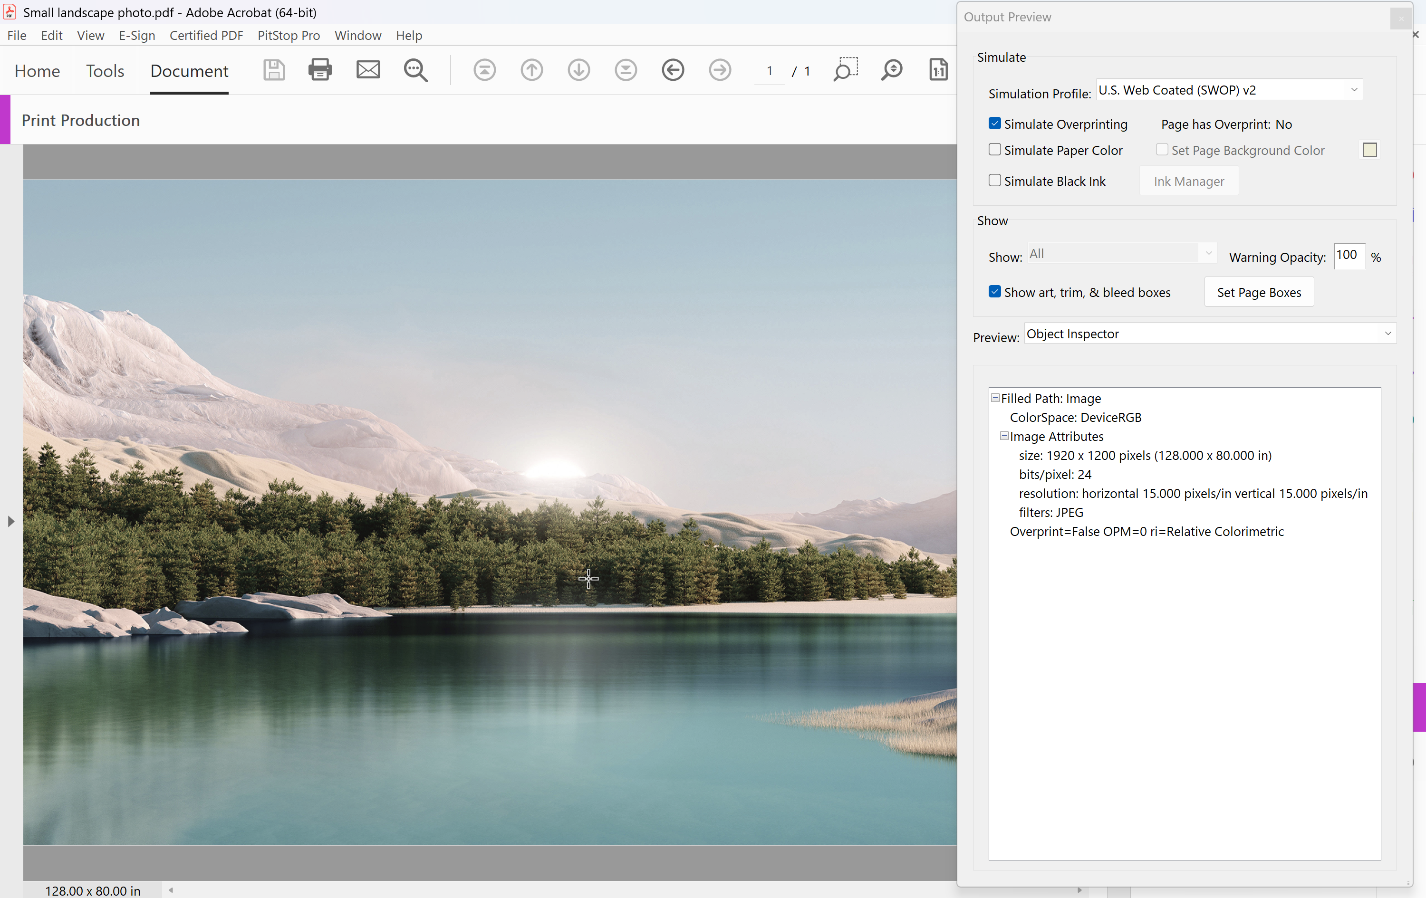
Task: Open the E-Sign menu
Action: (x=137, y=36)
